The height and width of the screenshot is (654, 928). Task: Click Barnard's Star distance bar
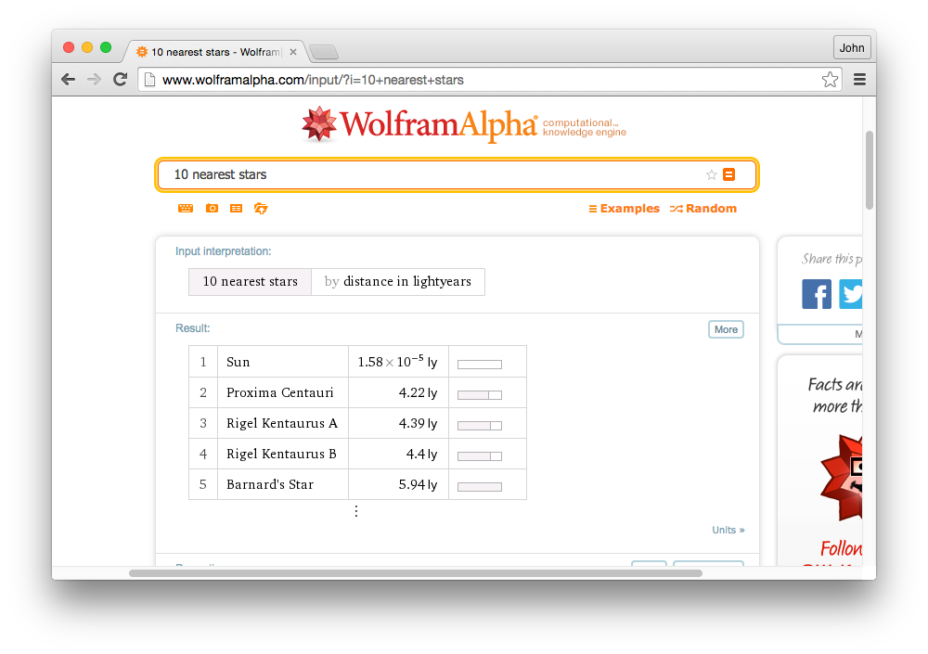pos(480,487)
